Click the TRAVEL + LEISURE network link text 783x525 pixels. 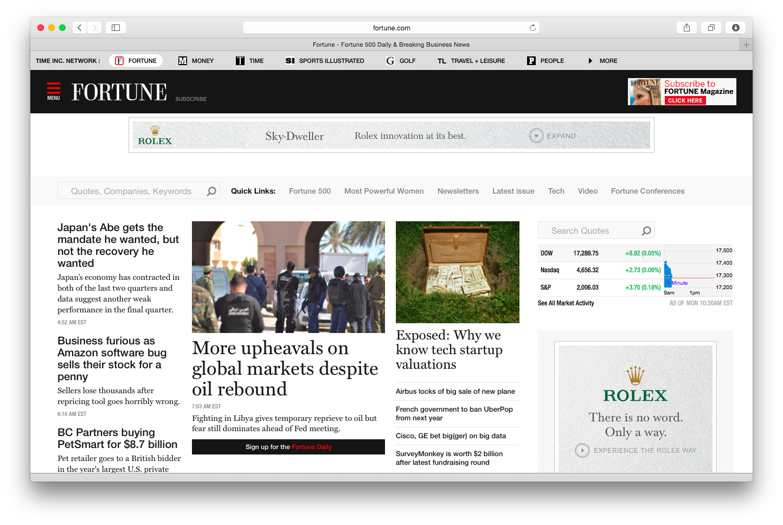[x=478, y=61]
